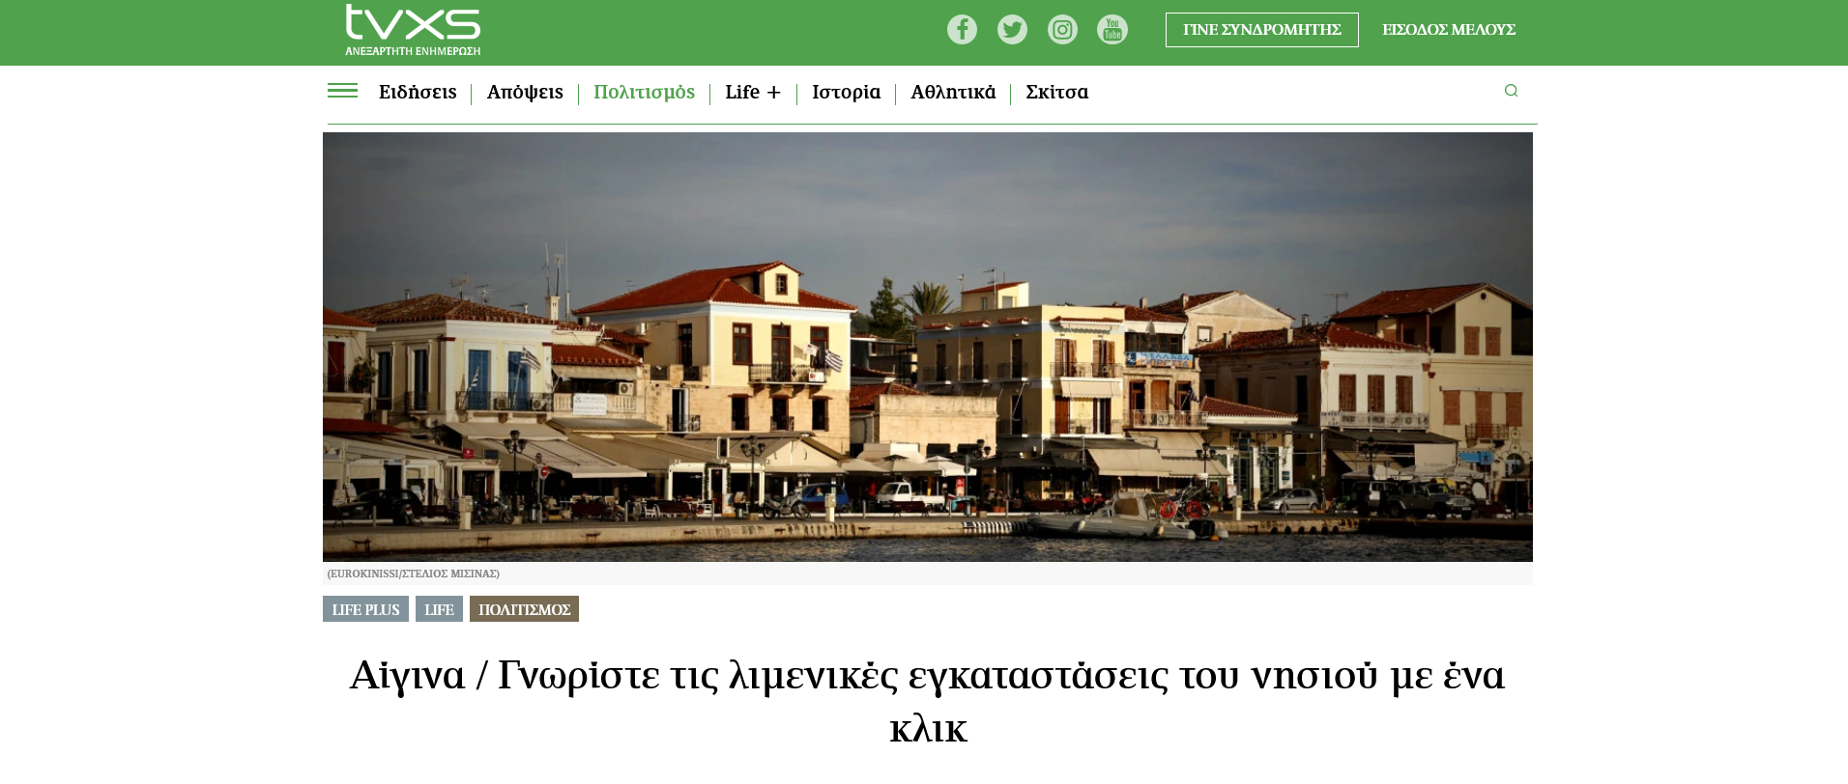This screenshot has width=1848, height=784.
Task: Click the LIFE category tag
Action: [439, 609]
